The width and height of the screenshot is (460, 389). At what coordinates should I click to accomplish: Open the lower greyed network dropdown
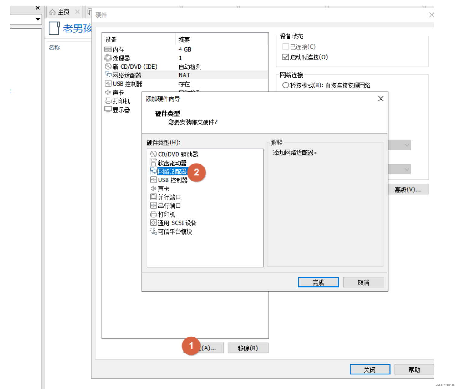coord(400,169)
